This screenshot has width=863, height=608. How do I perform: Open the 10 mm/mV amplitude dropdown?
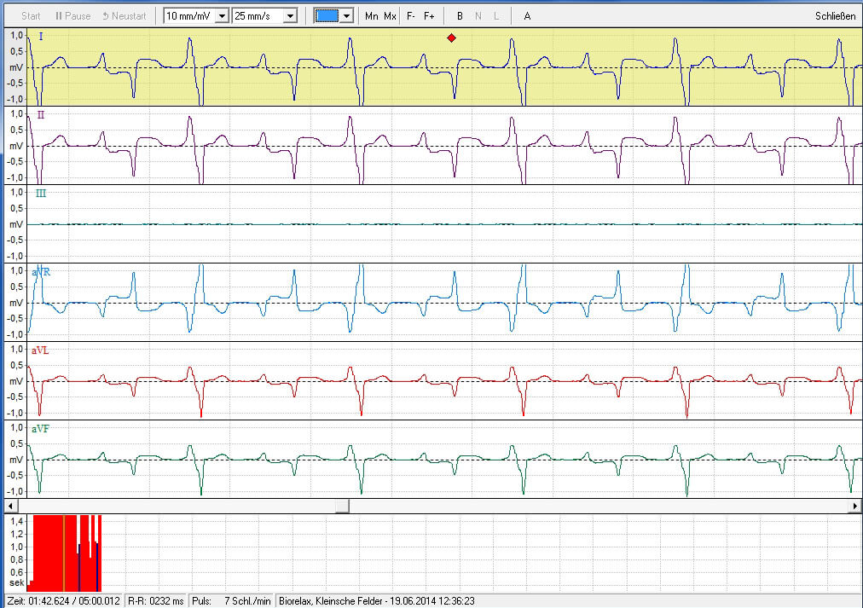[222, 16]
